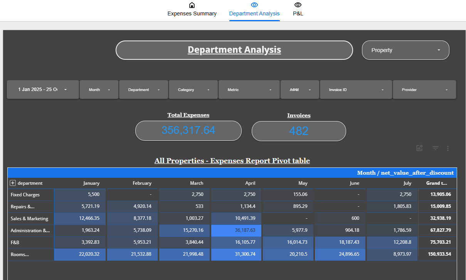466x280 pixels.
Task: Switch to the Expenses Summary tab
Action: 192,13
